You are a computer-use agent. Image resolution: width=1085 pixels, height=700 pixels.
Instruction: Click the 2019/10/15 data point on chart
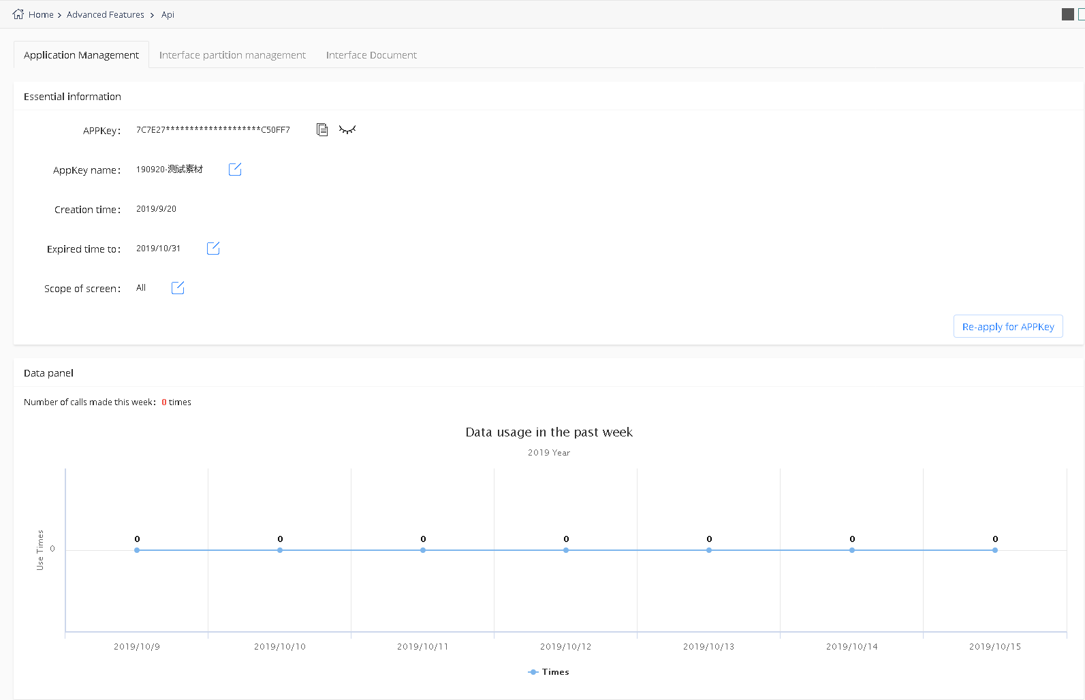995,550
